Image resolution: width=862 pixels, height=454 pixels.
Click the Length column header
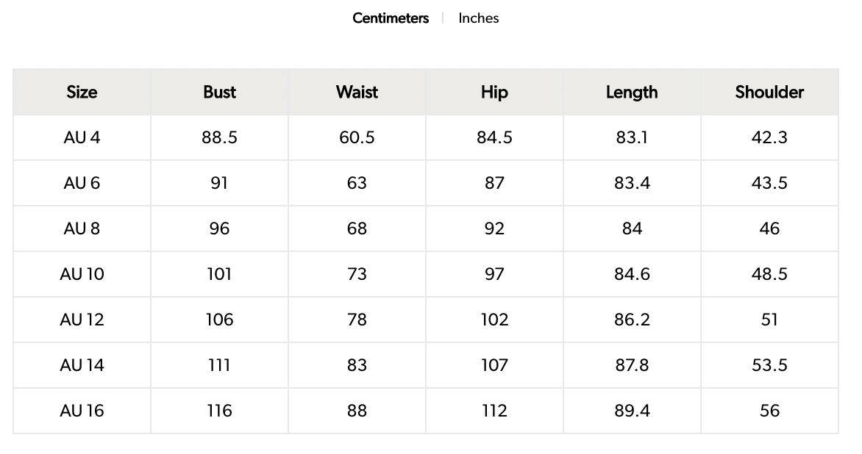click(632, 92)
